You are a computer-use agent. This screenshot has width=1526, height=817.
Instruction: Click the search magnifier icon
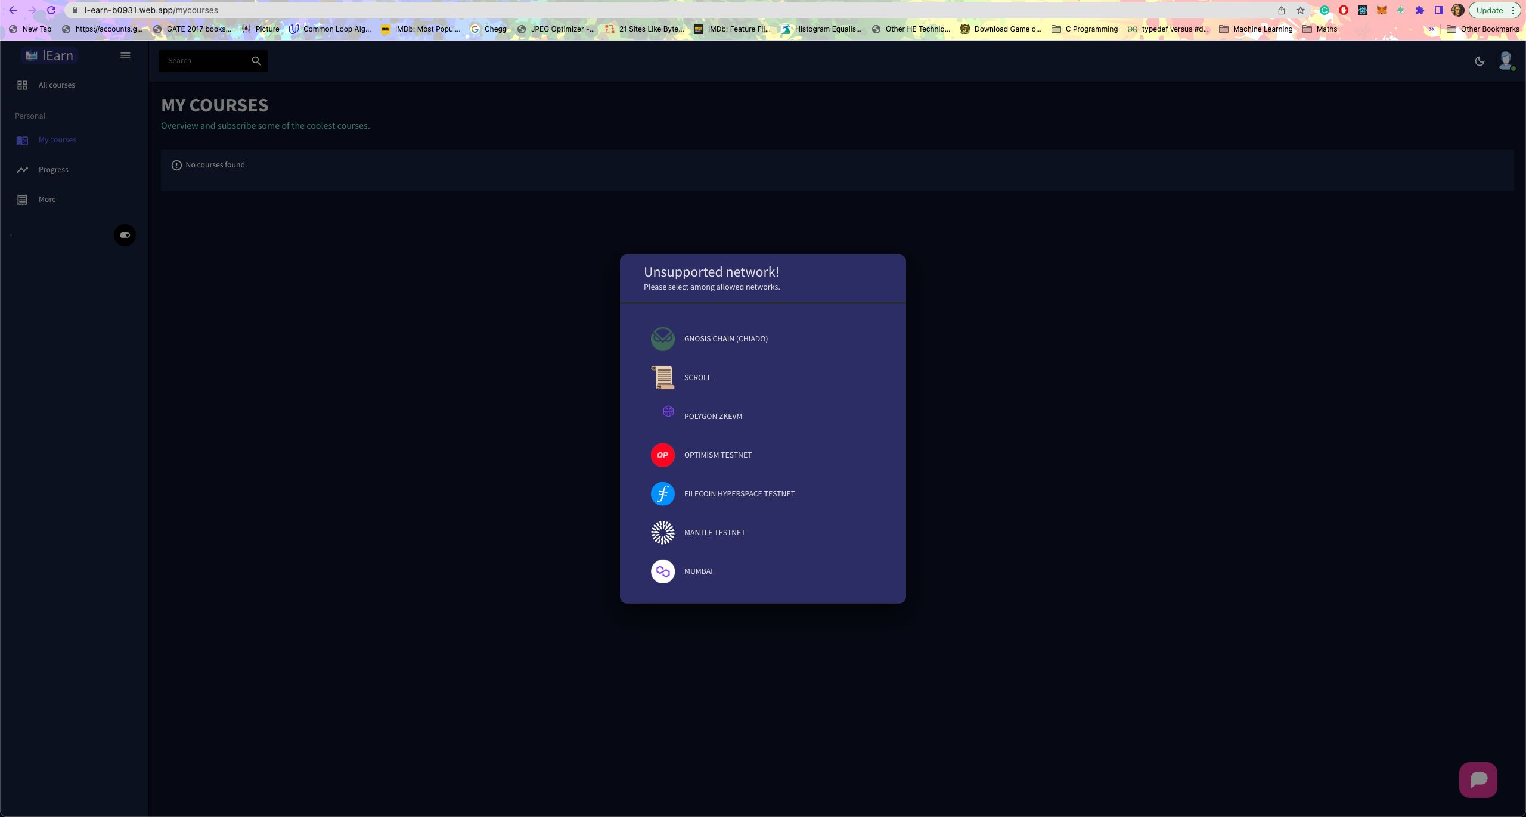point(256,61)
